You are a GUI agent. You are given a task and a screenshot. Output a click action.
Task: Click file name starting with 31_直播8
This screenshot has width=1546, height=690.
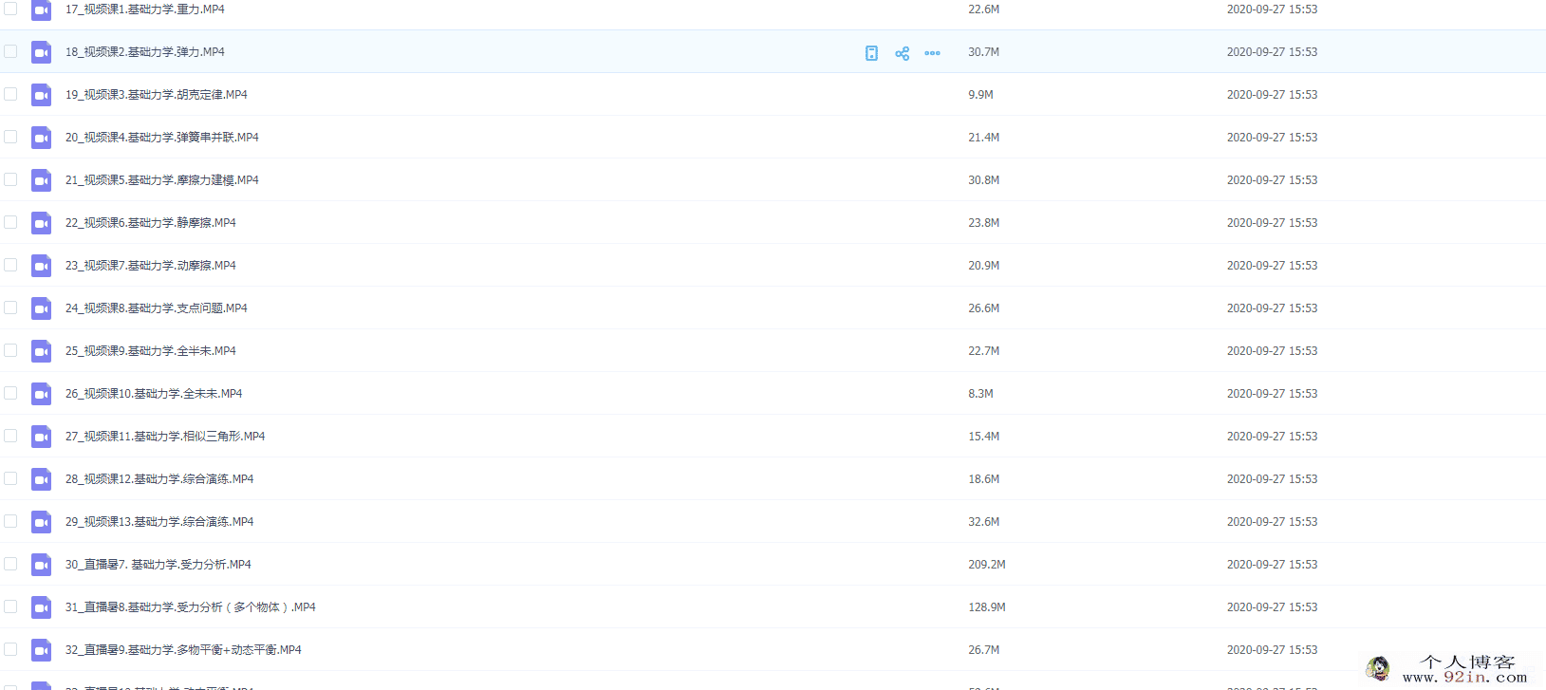[x=191, y=607]
